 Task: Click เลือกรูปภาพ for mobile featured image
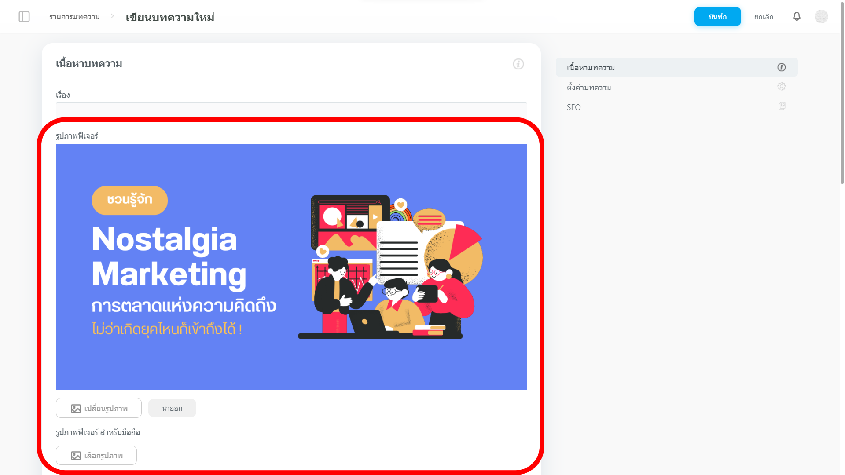(96, 455)
